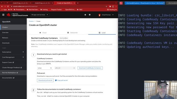Open the Apps bookmarks shortcut

4,10
